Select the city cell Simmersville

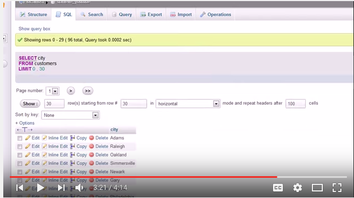point(123,163)
